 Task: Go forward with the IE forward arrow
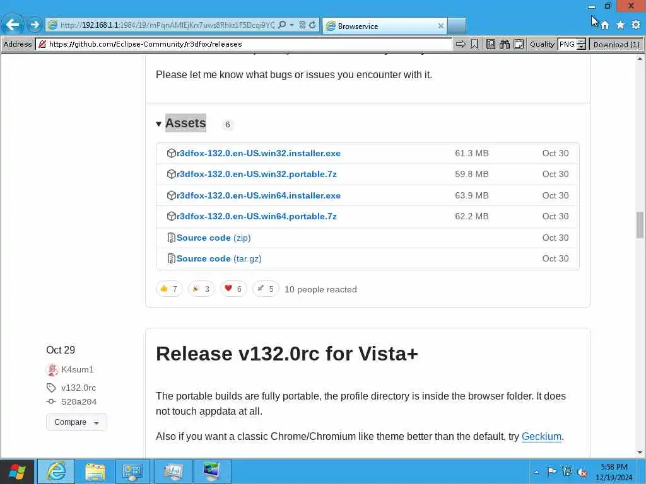[x=35, y=25]
